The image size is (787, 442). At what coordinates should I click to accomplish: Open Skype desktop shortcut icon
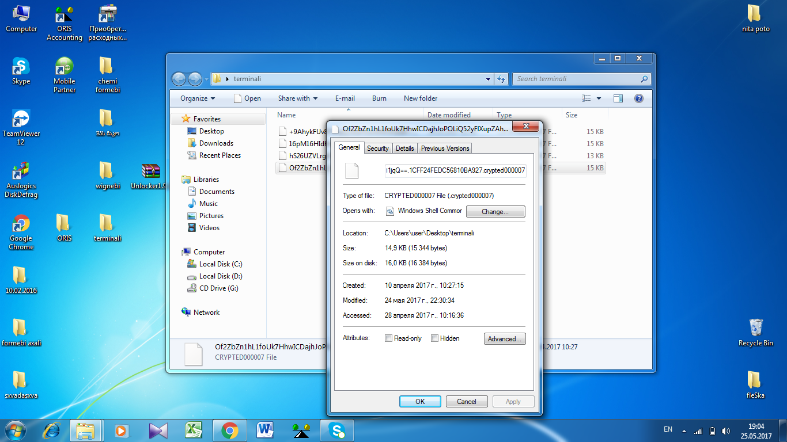coord(21,67)
